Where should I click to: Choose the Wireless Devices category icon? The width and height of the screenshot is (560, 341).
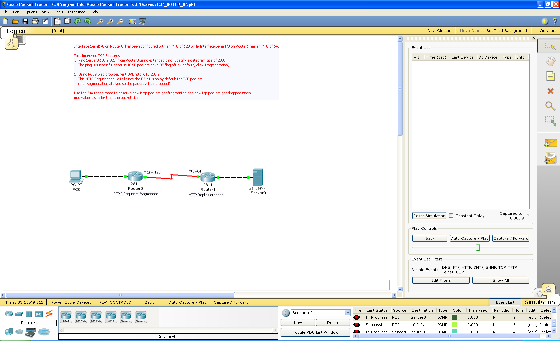pos(39,314)
